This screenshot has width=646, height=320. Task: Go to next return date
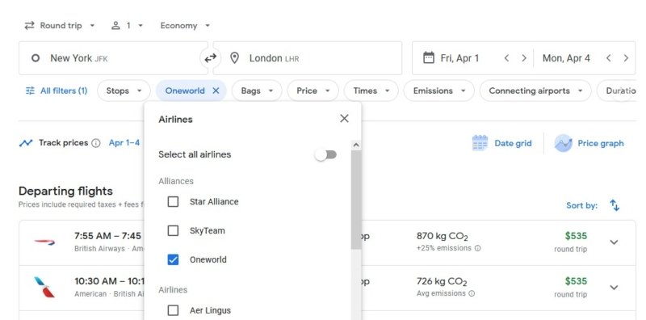tap(626, 58)
